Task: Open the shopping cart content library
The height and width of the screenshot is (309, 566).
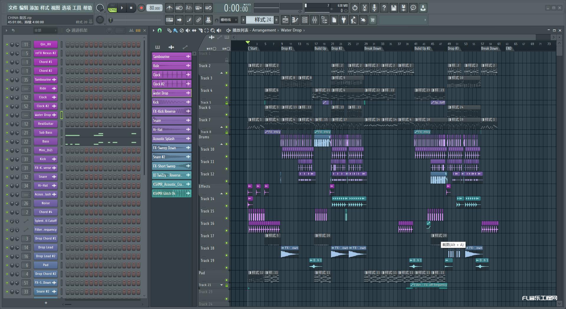Action: tap(373, 20)
